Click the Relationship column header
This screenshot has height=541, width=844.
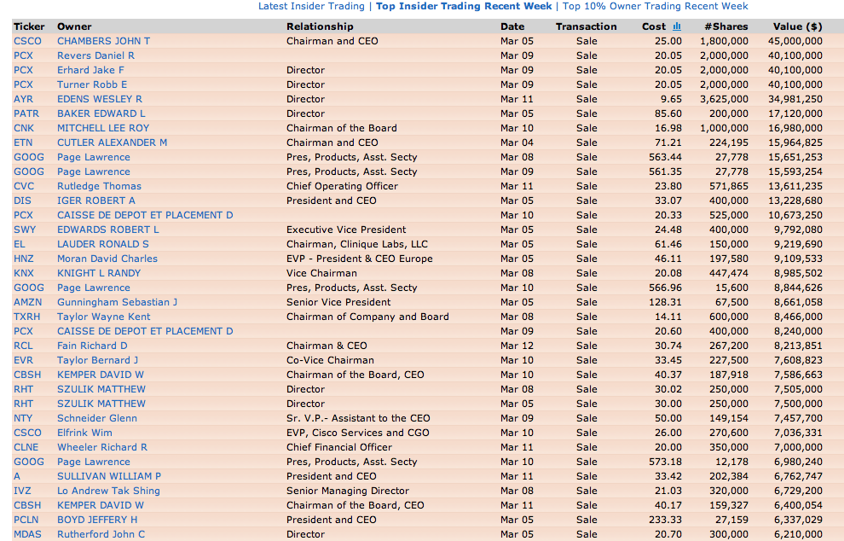(x=320, y=26)
